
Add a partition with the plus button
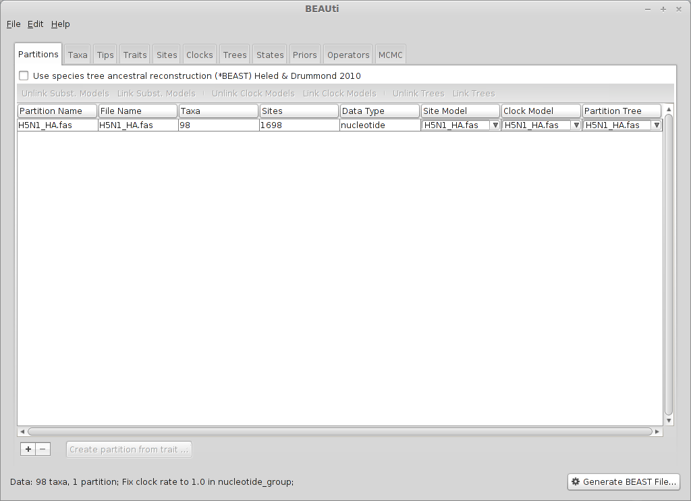tap(28, 449)
